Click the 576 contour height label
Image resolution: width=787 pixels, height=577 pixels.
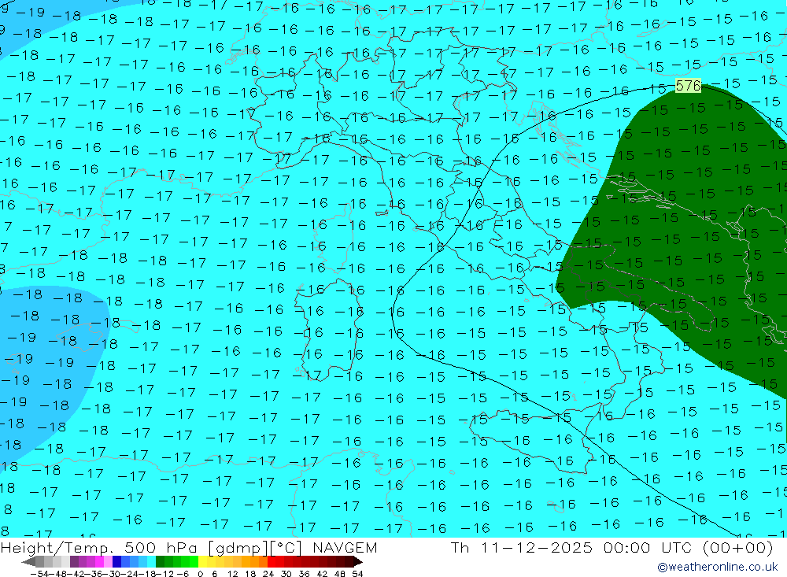coord(688,86)
